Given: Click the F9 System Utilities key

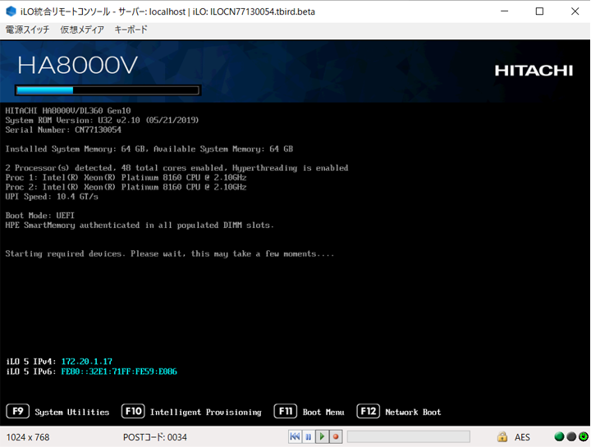Looking at the screenshot, I should point(18,411).
